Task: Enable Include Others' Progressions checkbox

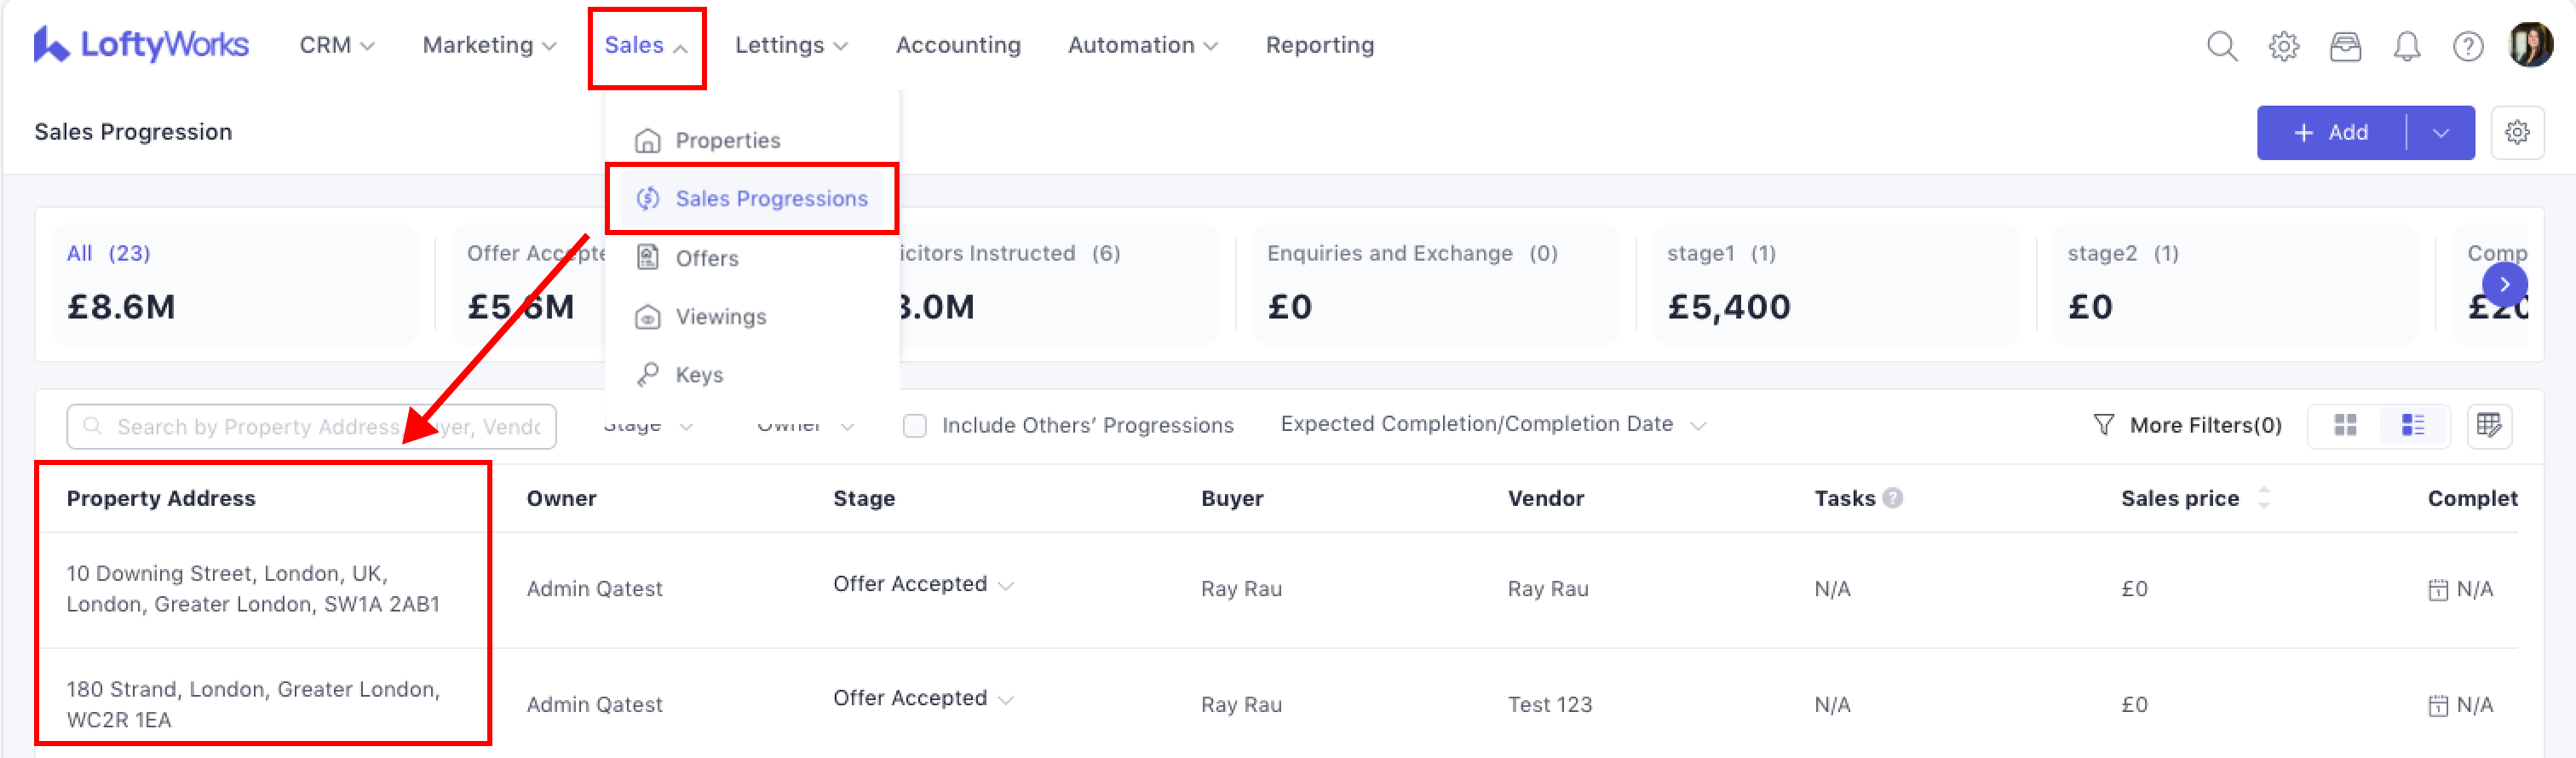Action: point(914,426)
